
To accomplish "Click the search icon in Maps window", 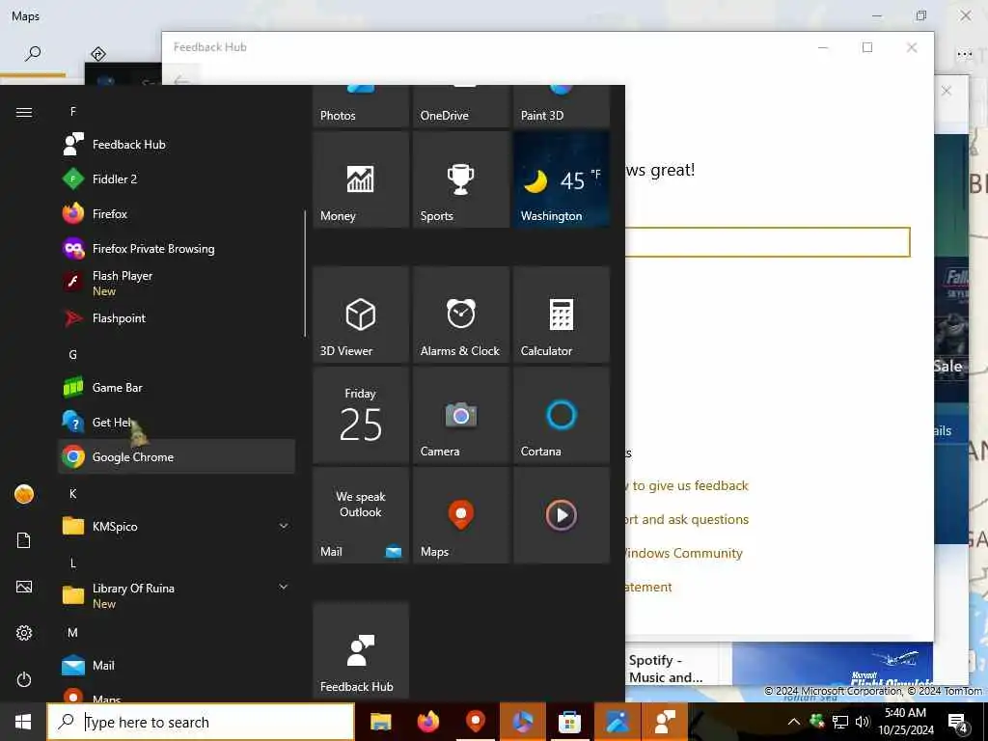I will [x=33, y=54].
